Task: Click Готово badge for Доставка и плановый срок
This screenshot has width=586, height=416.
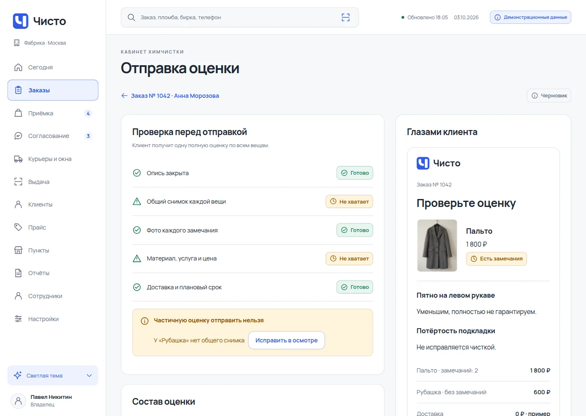Action: 355,287
